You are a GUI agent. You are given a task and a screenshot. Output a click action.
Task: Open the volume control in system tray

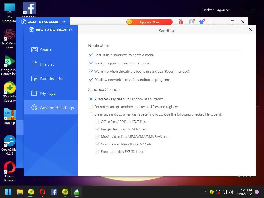pos(231,192)
